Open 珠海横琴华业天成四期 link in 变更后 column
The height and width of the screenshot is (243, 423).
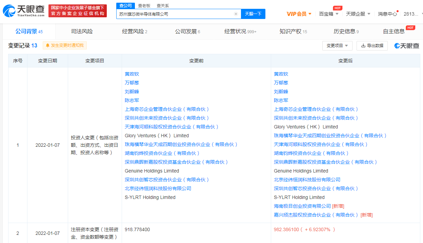coord(330,136)
